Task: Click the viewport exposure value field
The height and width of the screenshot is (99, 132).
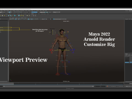Action: point(48,19)
